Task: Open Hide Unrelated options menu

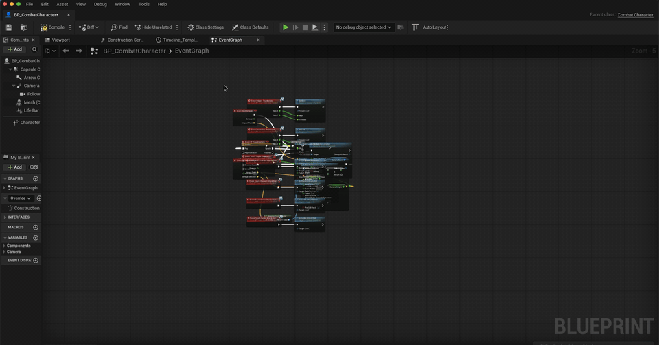Action: click(177, 27)
